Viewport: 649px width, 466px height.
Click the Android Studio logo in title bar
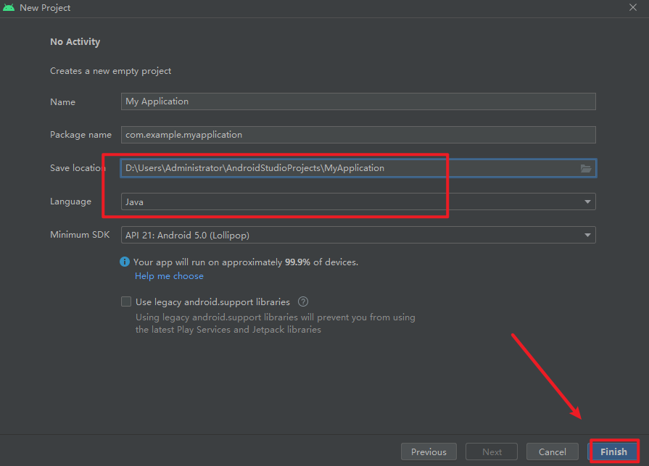point(9,8)
